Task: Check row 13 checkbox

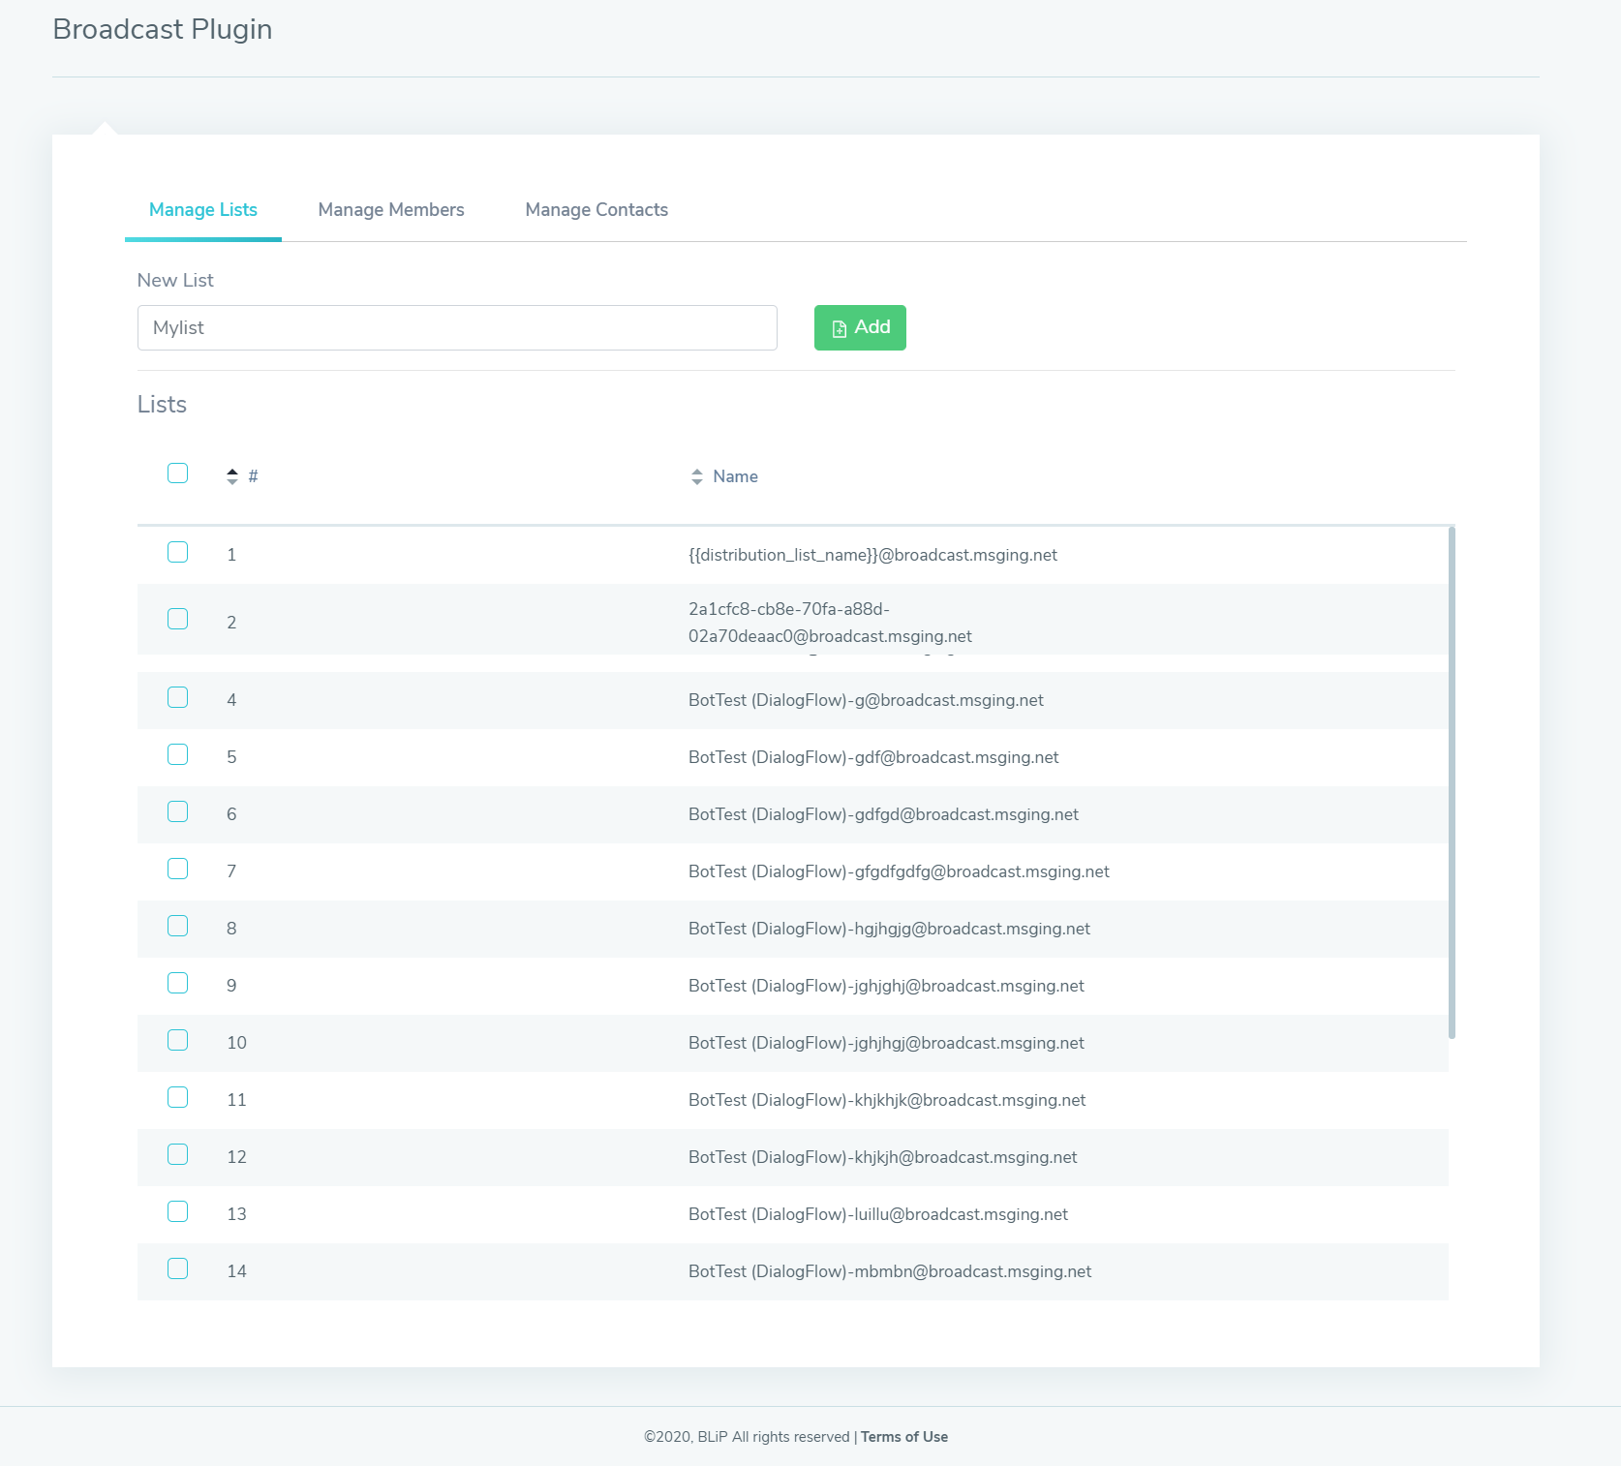Action: pos(177,1211)
